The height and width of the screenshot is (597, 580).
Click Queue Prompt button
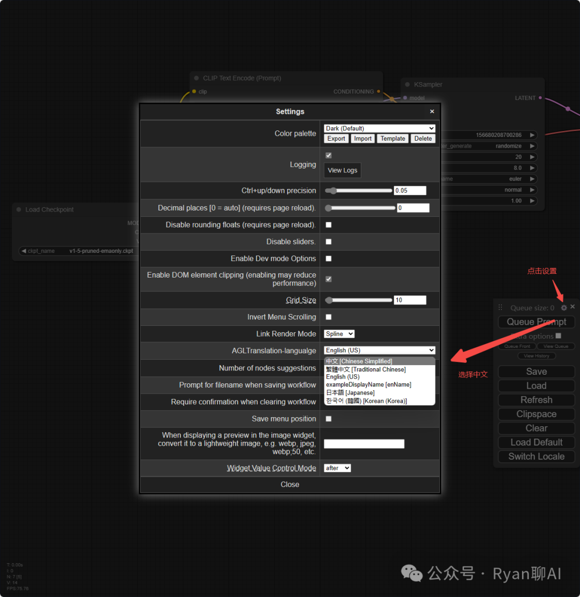point(536,322)
